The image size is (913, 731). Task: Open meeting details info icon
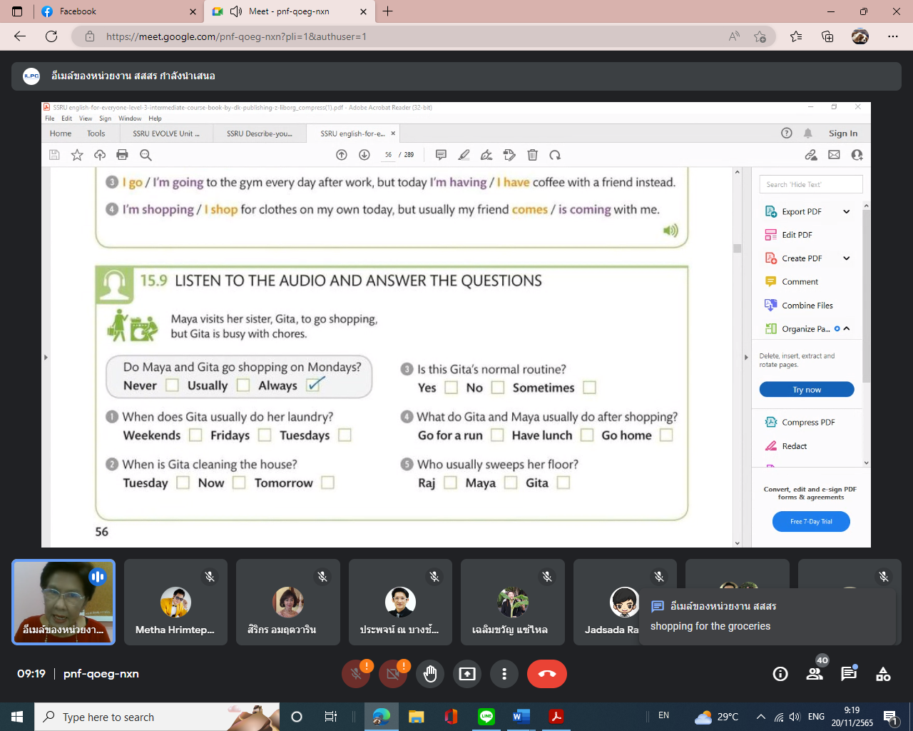(780, 674)
